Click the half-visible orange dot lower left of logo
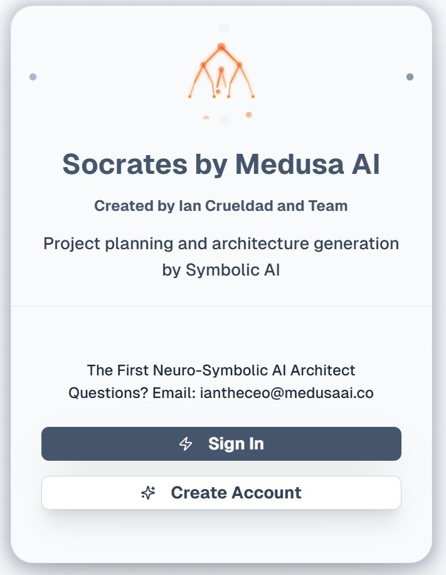446x575 pixels. (206, 117)
